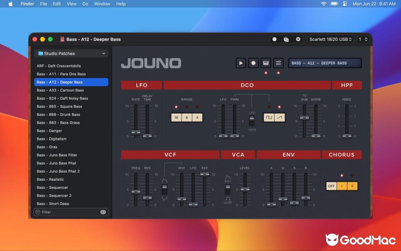Click the VCF RES slider handle

tap(147, 198)
